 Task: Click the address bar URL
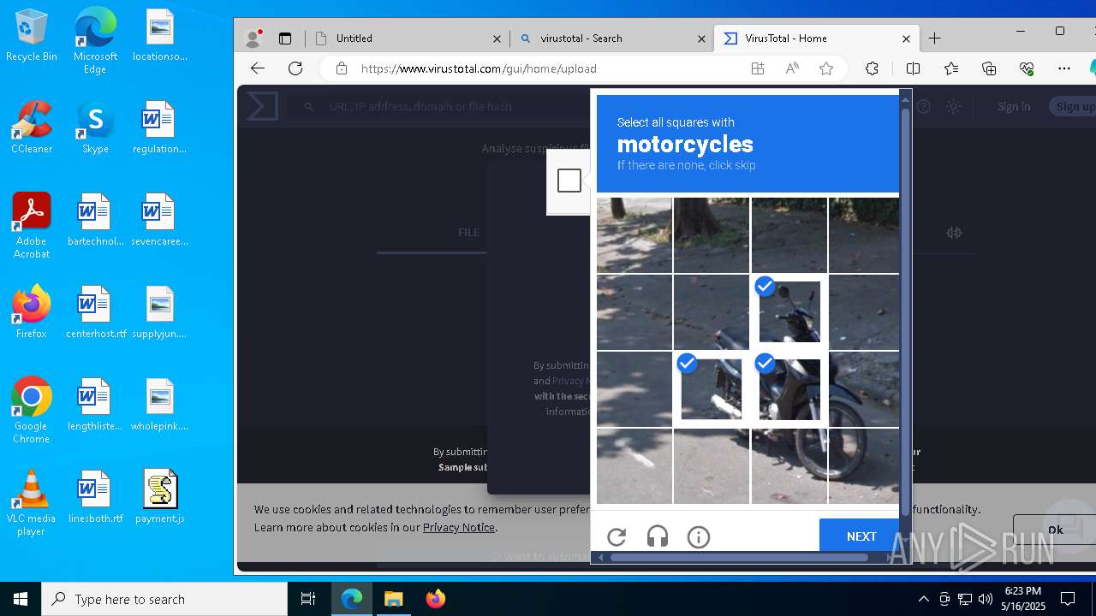[479, 68]
